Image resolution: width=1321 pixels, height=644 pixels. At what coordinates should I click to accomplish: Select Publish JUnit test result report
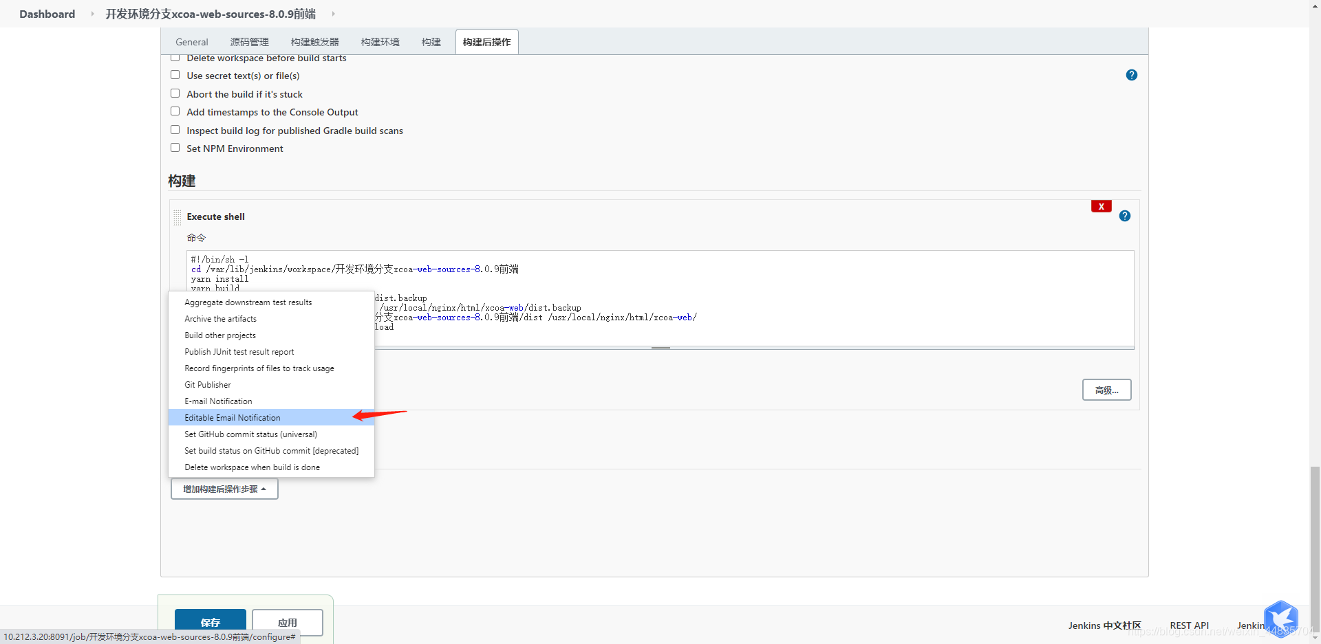point(271,352)
